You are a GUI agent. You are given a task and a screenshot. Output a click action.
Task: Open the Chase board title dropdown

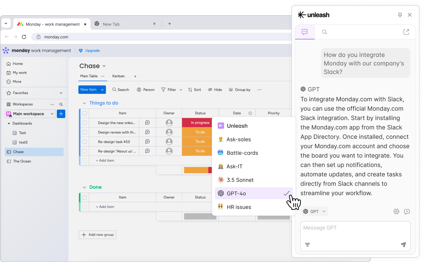[104, 66]
